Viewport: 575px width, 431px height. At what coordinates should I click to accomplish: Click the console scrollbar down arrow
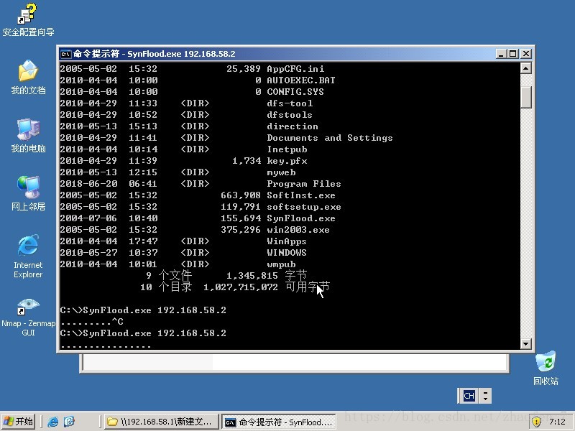pos(526,344)
